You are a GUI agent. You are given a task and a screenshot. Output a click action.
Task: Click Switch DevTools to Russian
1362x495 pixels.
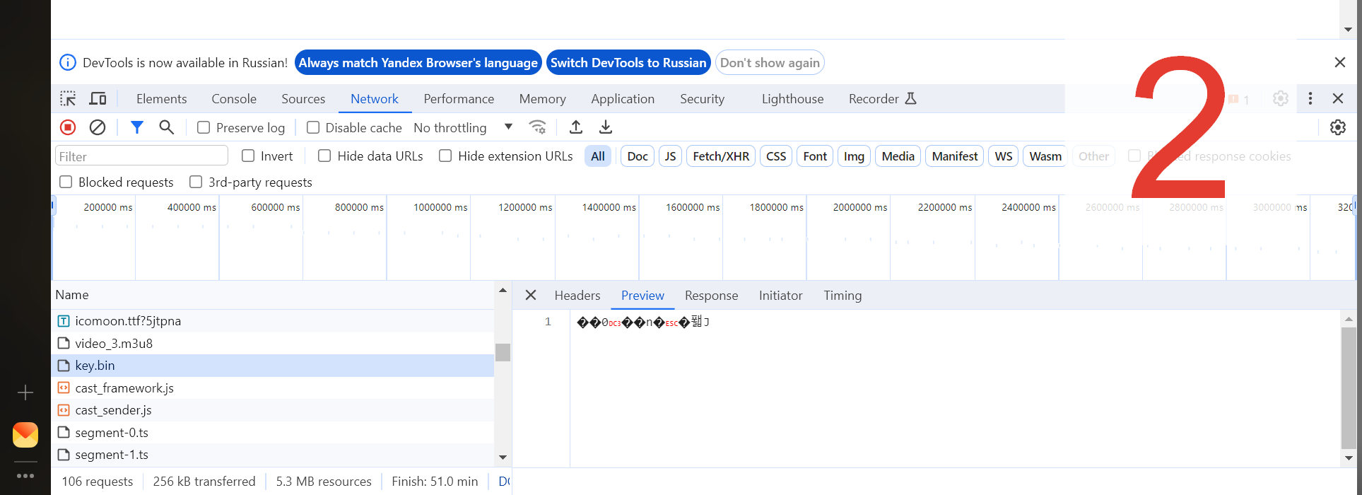(x=628, y=63)
